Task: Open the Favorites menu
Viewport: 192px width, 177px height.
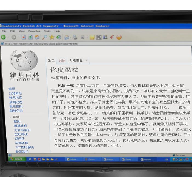Action: point(34,31)
